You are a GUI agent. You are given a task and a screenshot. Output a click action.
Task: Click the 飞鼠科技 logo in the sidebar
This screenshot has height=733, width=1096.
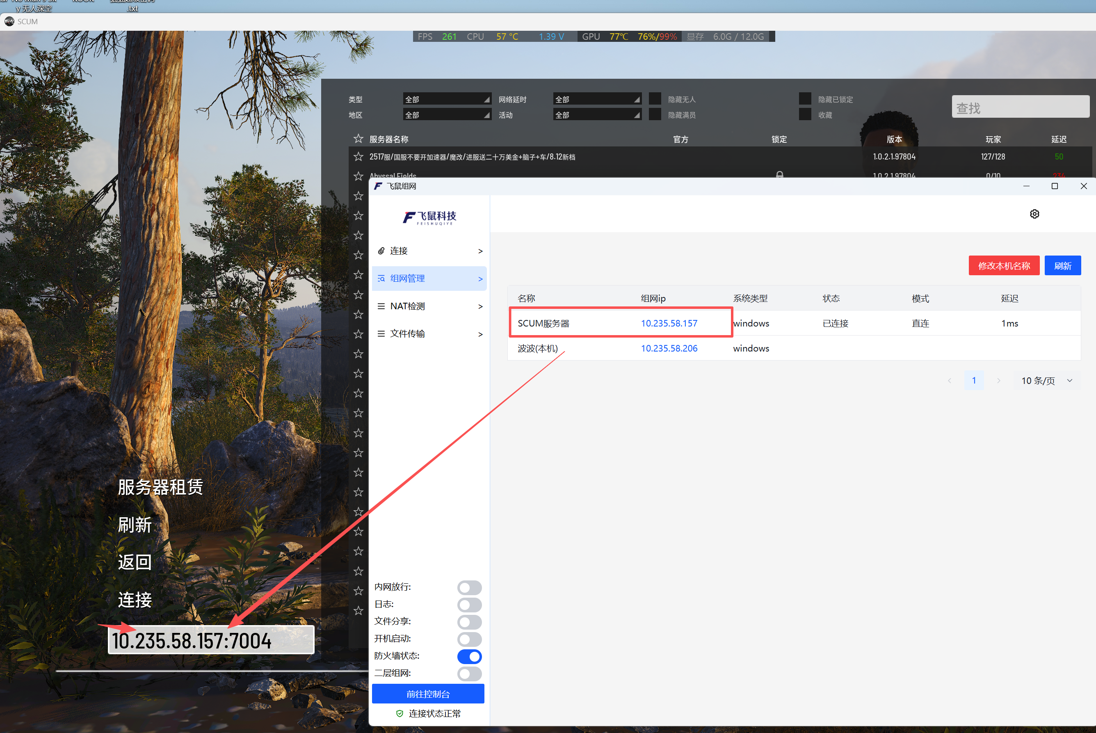429,217
